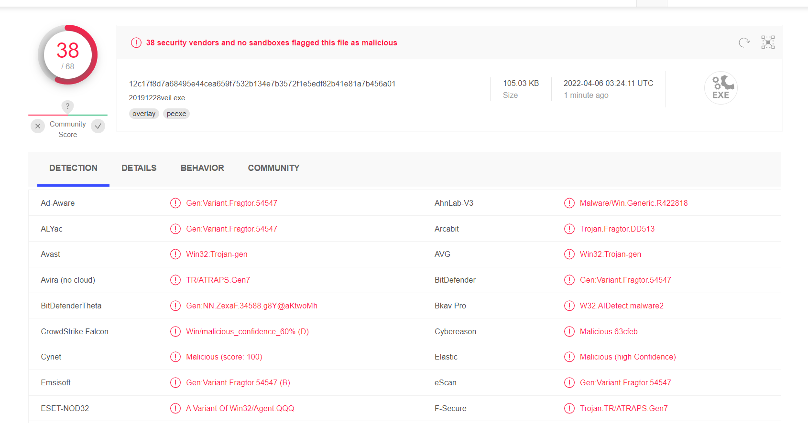
Task: Click the community score question mark
Action: coord(67,106)
